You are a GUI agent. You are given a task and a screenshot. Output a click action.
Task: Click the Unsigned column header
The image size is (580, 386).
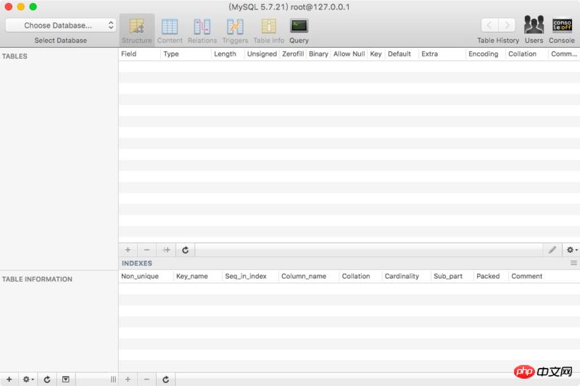[x=262, y=54]
